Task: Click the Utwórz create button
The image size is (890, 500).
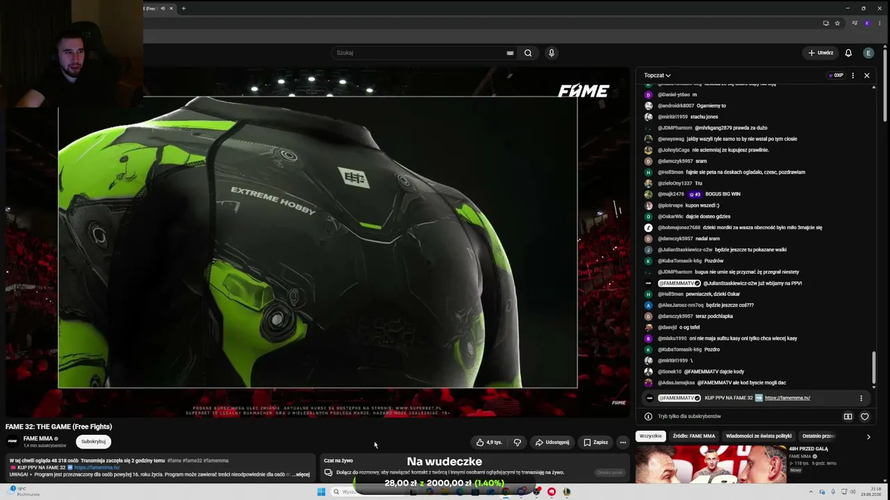Action: pos(820,53)
